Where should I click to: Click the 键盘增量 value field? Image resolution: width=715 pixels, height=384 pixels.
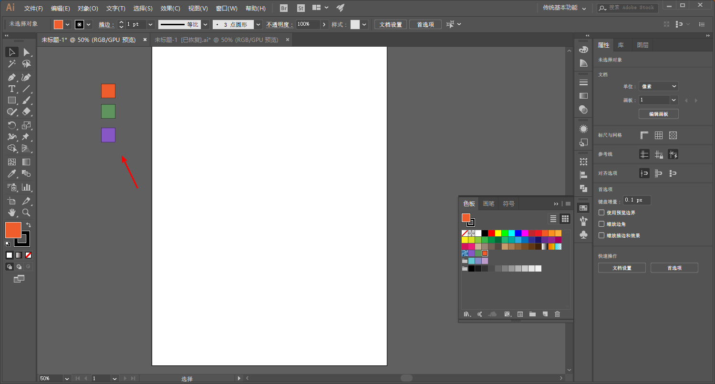pos(637,200)
